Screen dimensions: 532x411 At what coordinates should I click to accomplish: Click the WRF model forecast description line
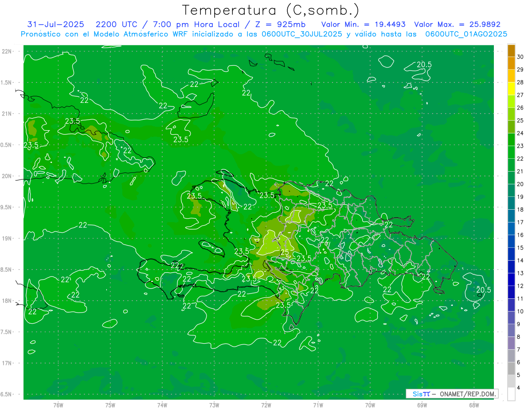tap(264, 34)
